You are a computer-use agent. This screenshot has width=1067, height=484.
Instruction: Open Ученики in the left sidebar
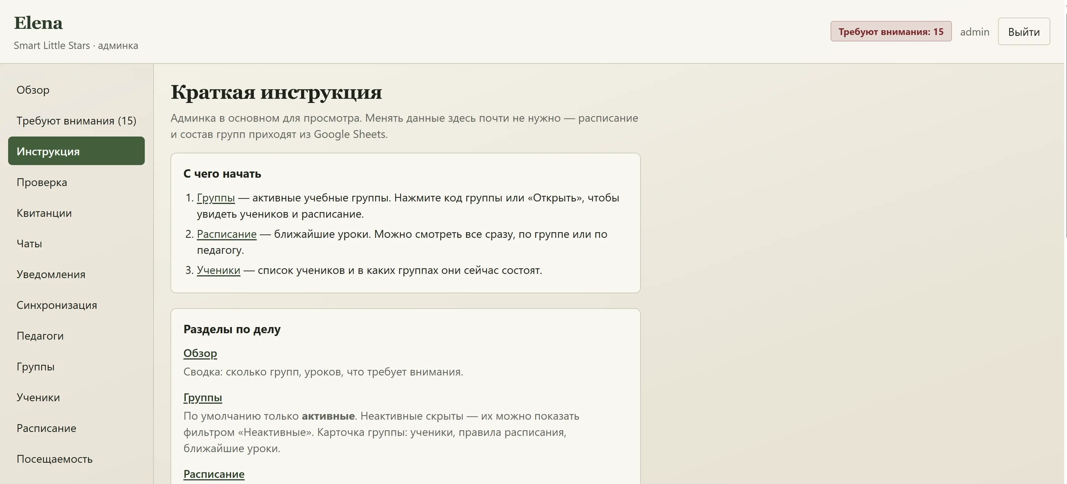click(76, 397)
